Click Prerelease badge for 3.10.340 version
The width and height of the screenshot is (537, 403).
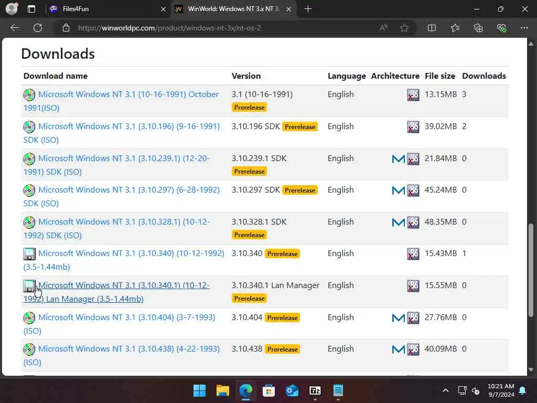coord(283,254)
